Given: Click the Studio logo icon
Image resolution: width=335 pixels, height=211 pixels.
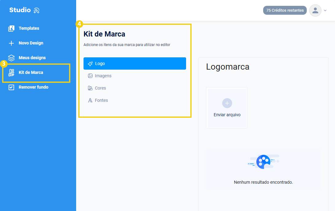Looking at the screenshot, I should [x=37, y=10].
